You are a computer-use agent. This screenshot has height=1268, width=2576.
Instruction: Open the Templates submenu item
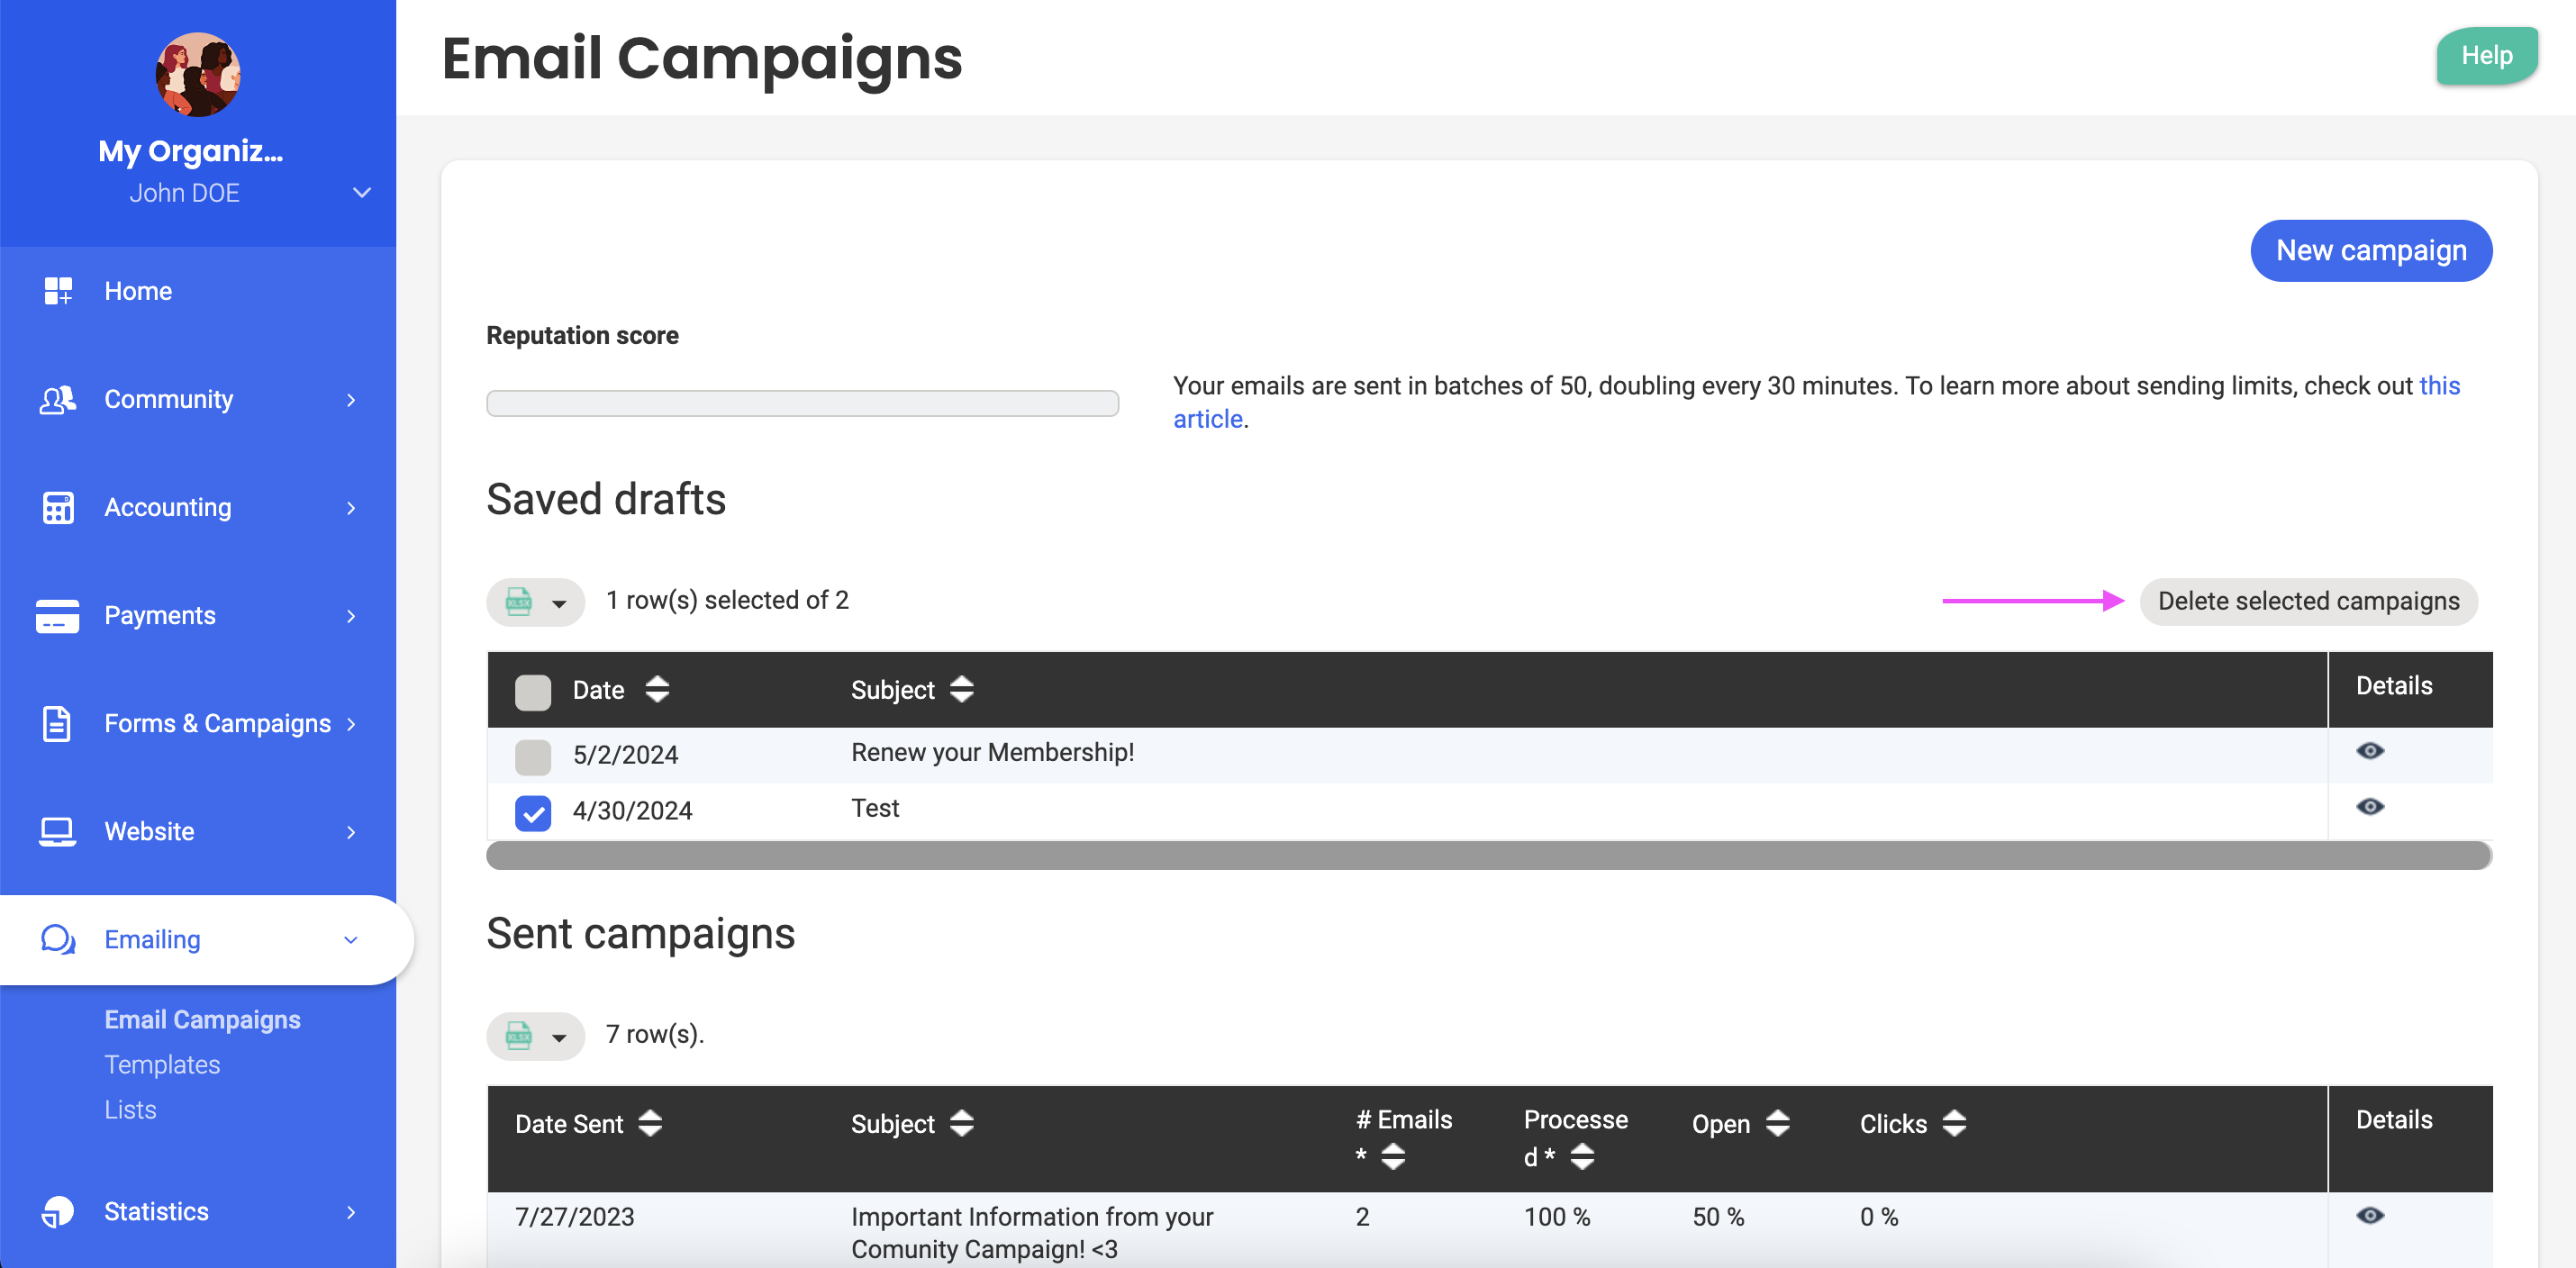(x=162, y=1064)
